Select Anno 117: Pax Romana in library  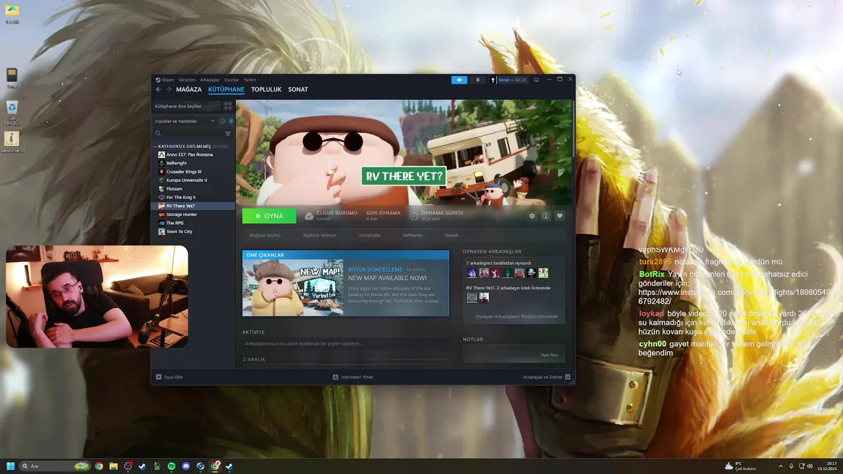coord(189,155)
